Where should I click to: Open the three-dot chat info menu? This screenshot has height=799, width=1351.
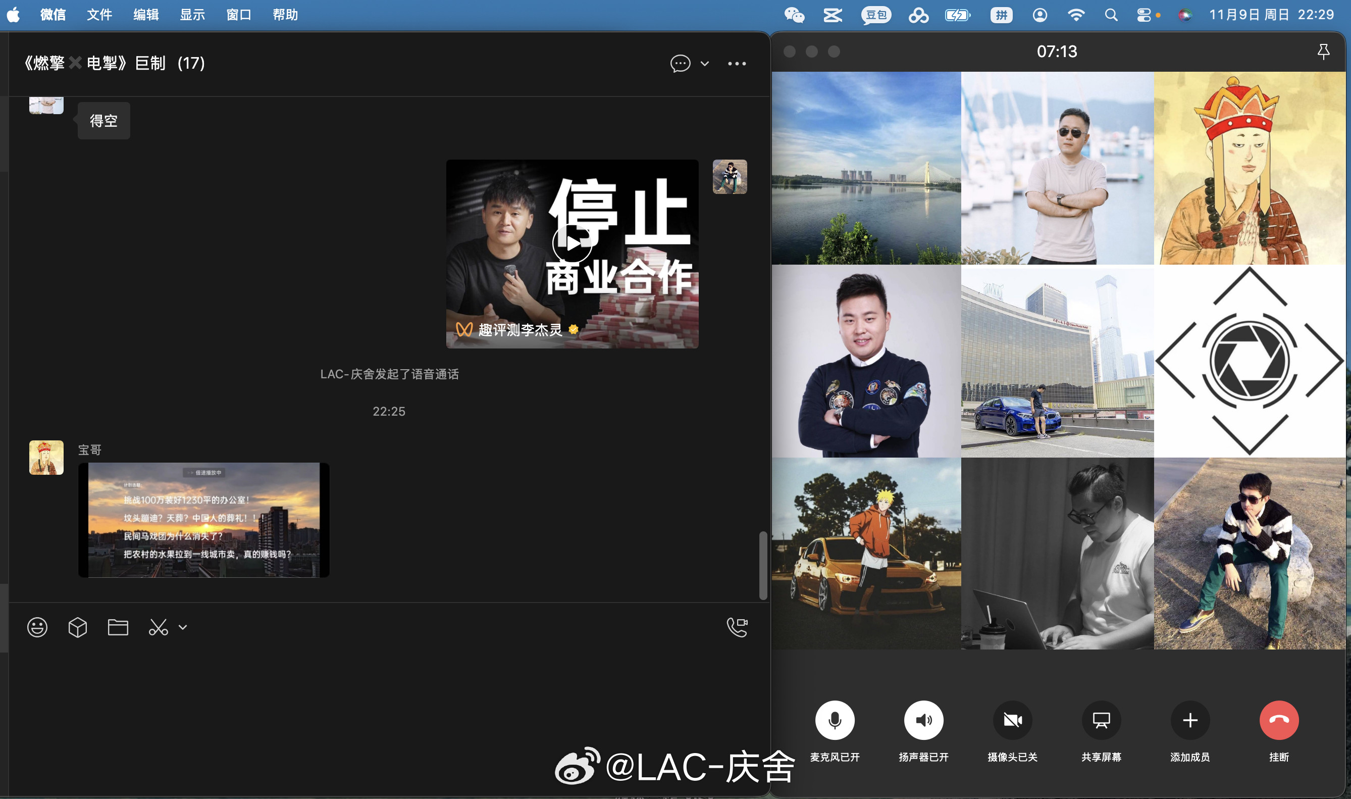point(737,64)
